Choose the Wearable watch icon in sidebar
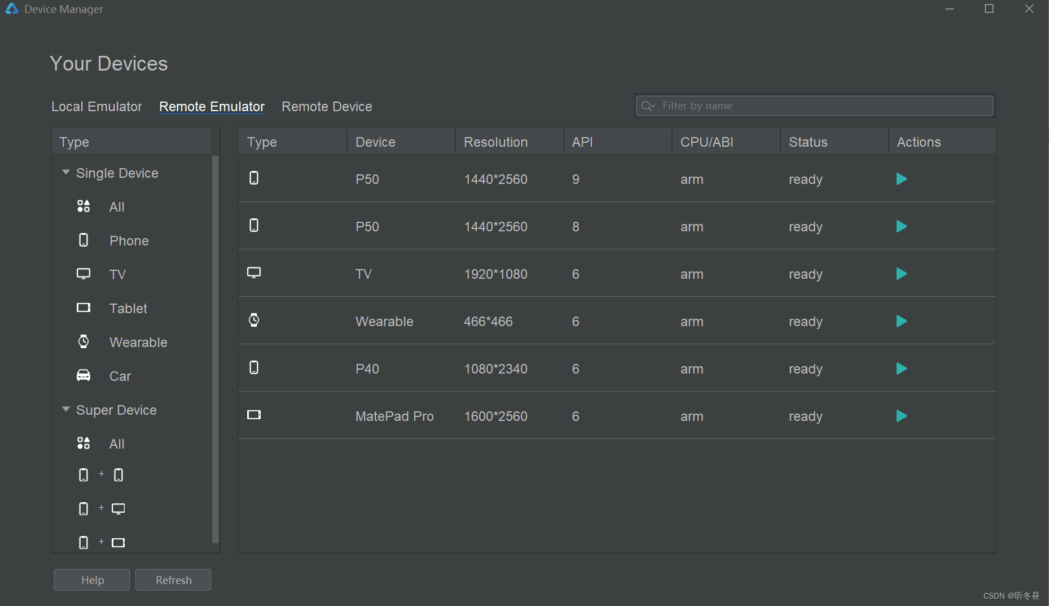The width and height of the screenshot is (1049, 606). click(x=84, y=342)
